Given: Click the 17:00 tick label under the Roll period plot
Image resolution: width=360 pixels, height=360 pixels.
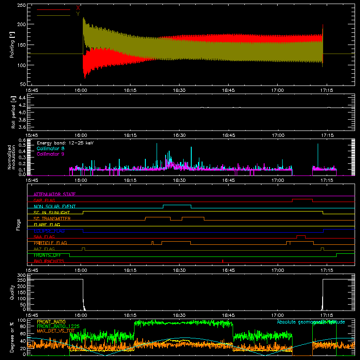Looking at the screenshot, I should 278,135.
